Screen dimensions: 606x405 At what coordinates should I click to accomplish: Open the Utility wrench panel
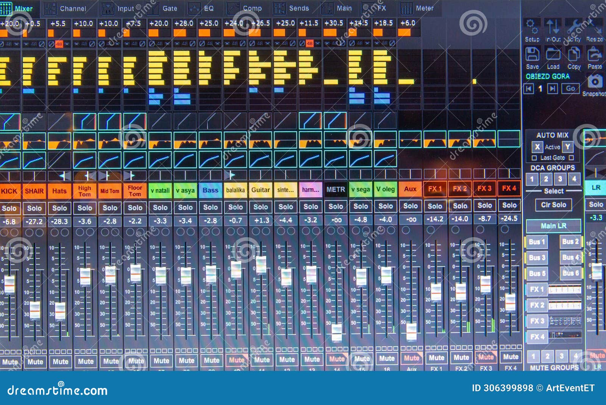574,25
